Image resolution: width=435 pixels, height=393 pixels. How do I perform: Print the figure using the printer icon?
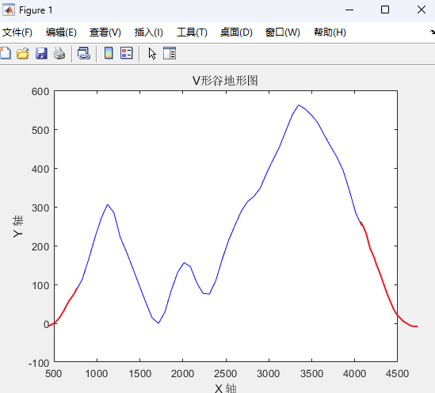point(59,53)
